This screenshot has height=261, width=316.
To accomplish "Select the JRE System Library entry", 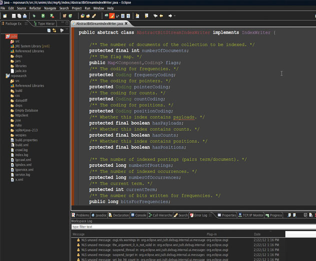I will (x=30, y=46).
